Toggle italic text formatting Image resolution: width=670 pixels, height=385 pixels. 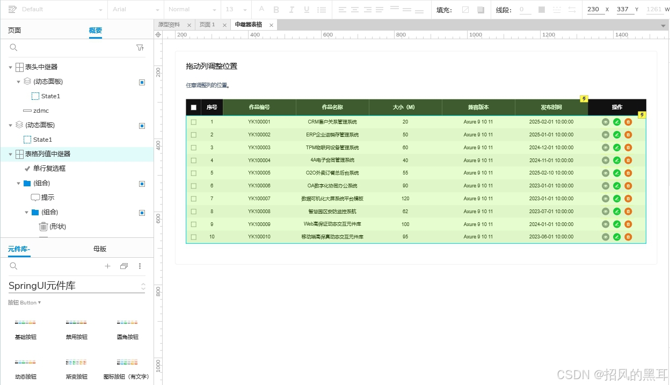(x=292, y=10)
